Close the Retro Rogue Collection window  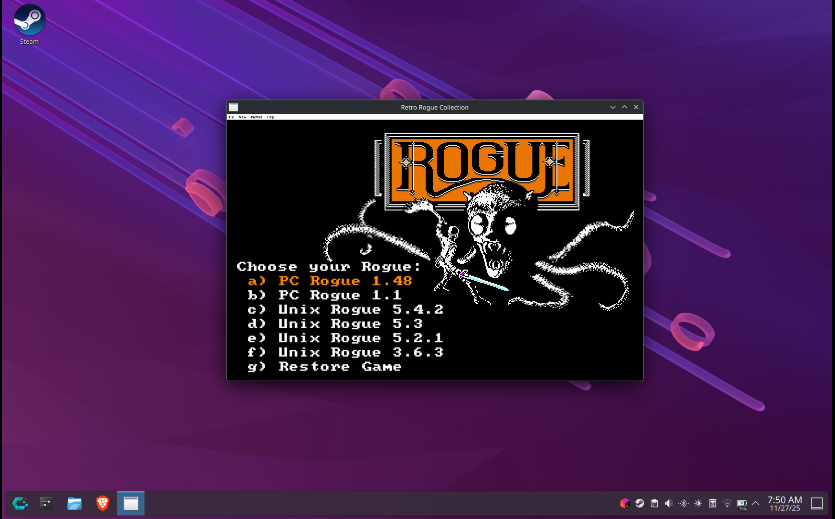click(636, 107)
